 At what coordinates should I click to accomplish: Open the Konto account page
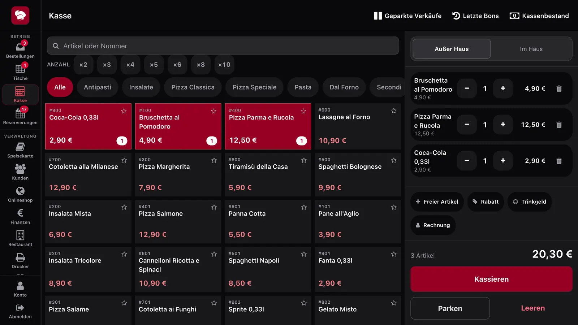click(x=20, y=290)
